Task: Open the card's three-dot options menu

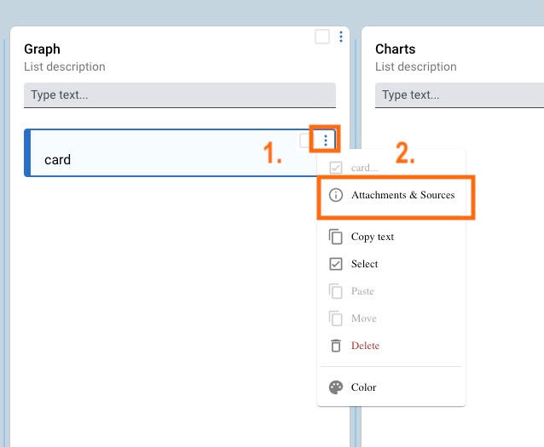Action: [x=326, y=140]
